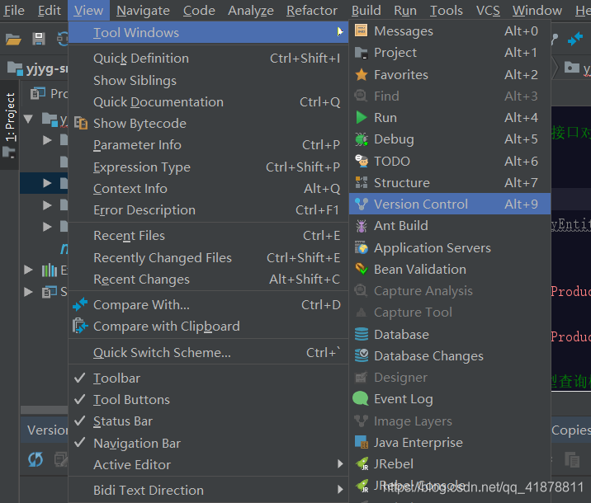Toggle Status Bar visibility
The height and width of the screenshot is (503, 591).
(x=208, y=421)
